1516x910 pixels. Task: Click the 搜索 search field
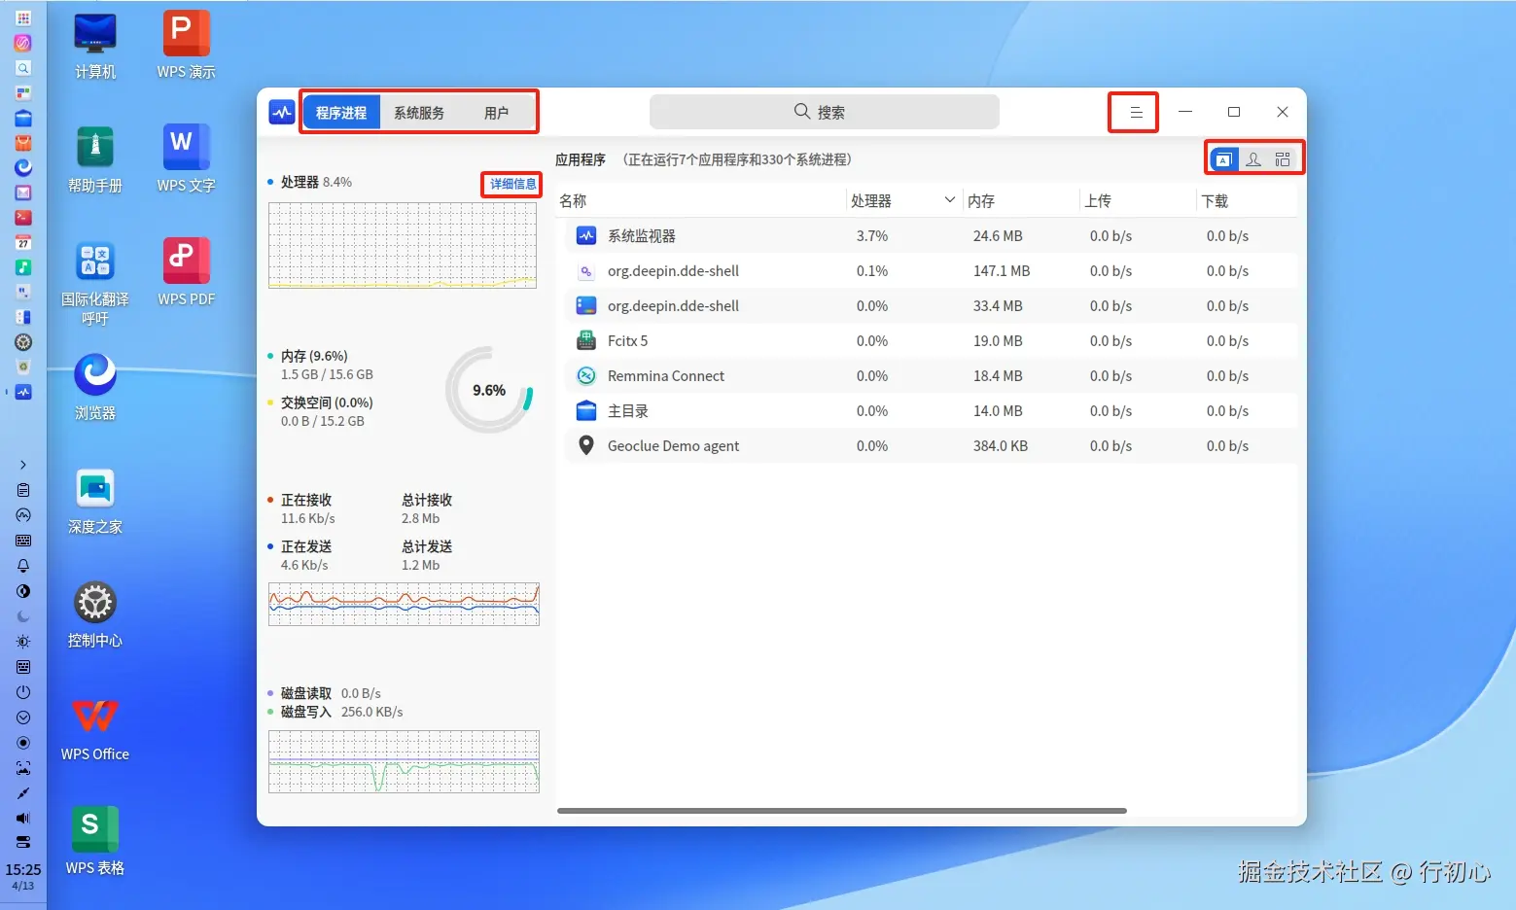click(x=825, y=112)
